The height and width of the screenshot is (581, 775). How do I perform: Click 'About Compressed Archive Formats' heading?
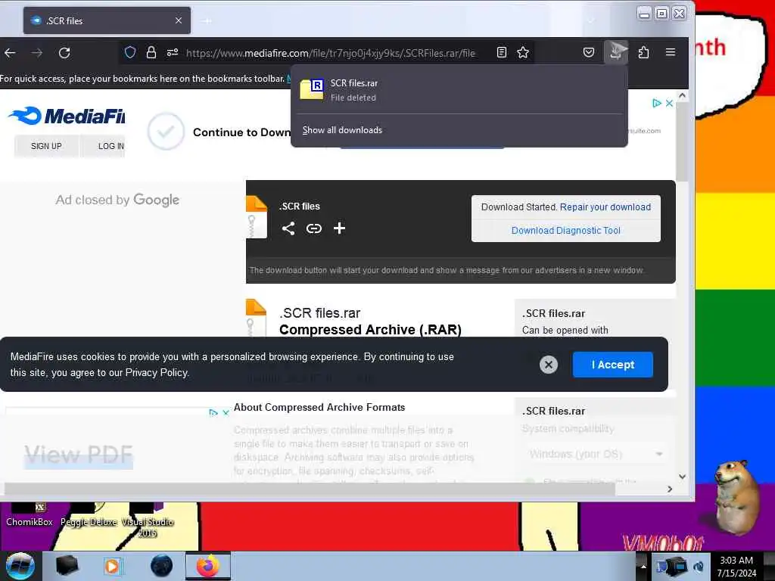tap(319, 407)
